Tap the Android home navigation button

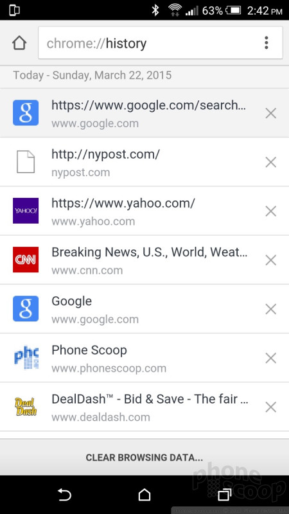(144, 495)
